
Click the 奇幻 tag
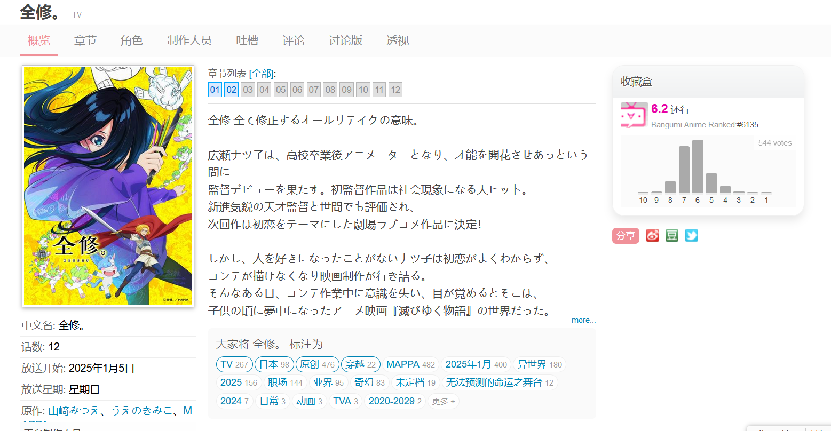[x=369, y=382]
